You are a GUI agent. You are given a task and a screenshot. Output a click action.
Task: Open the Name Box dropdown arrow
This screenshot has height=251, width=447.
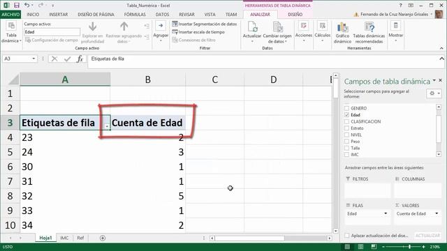[x=34, y=59]
